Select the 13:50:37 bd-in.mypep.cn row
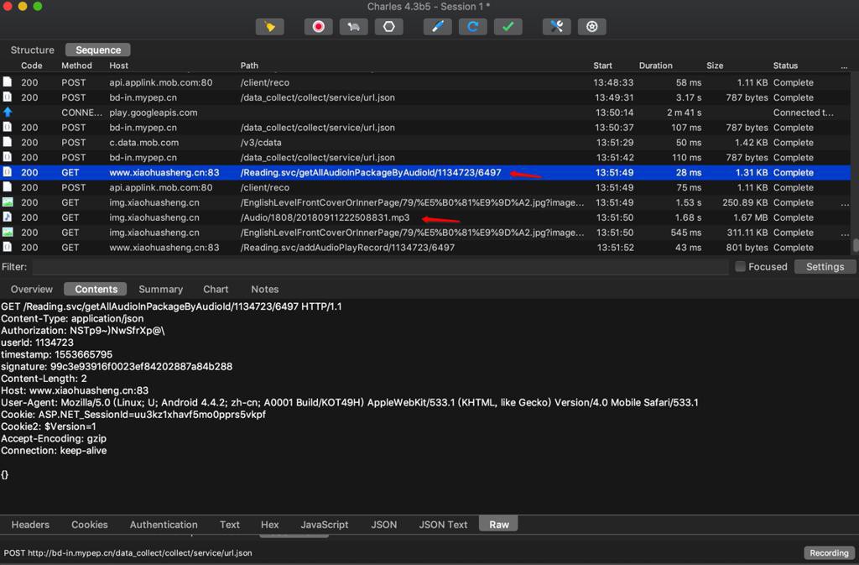Viewport: 859px width, 565px height. click(425, 128)
